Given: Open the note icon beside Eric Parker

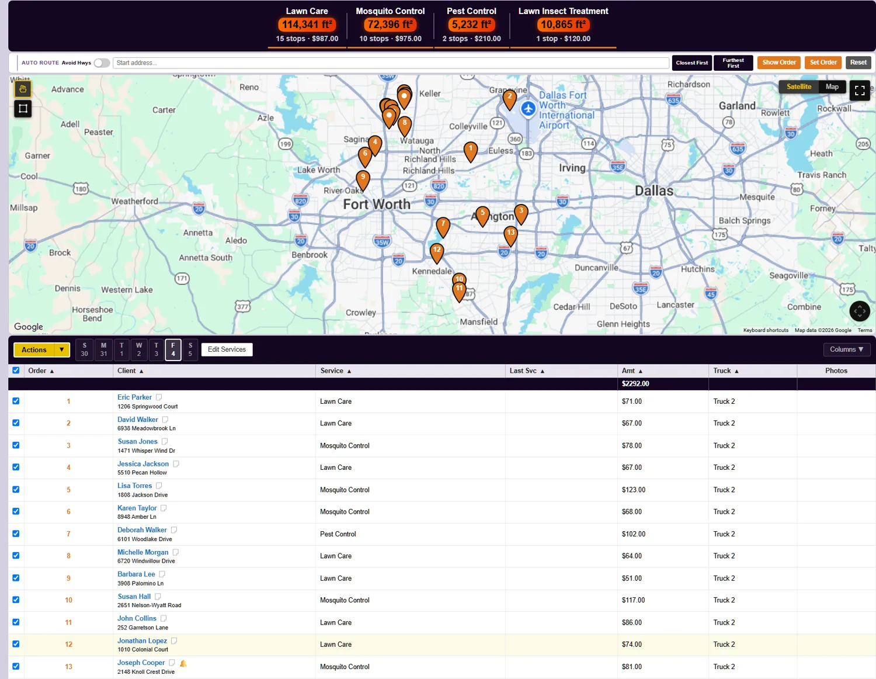Looking at the screenshot, I should pyautogui.click(x=159, y=397).
